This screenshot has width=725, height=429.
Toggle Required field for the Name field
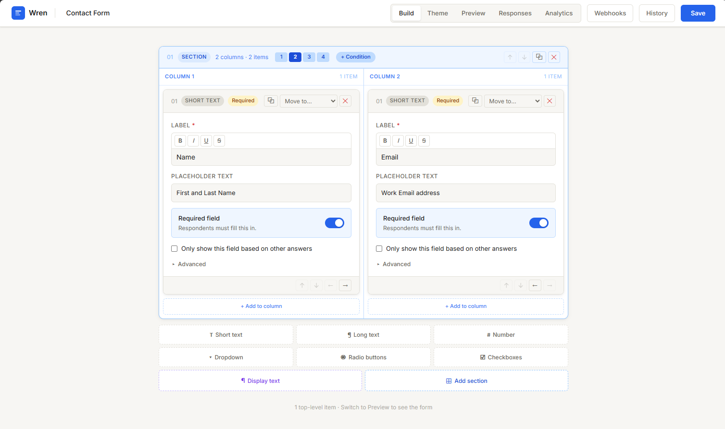(335, 223)
